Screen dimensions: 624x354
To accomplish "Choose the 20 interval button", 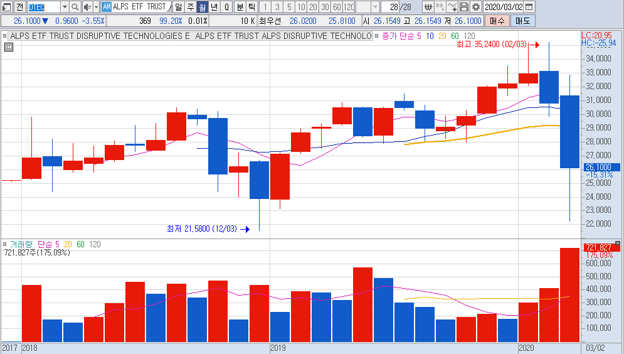I will click(x=313, y=7).
